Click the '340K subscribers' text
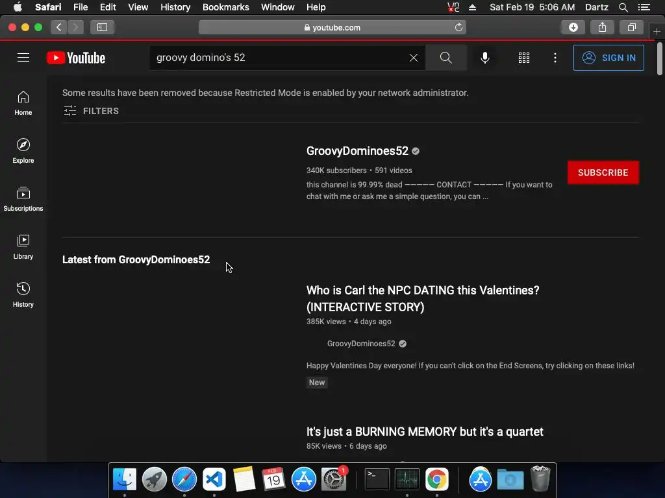This screenshot has height=498, width=665. 336,171
